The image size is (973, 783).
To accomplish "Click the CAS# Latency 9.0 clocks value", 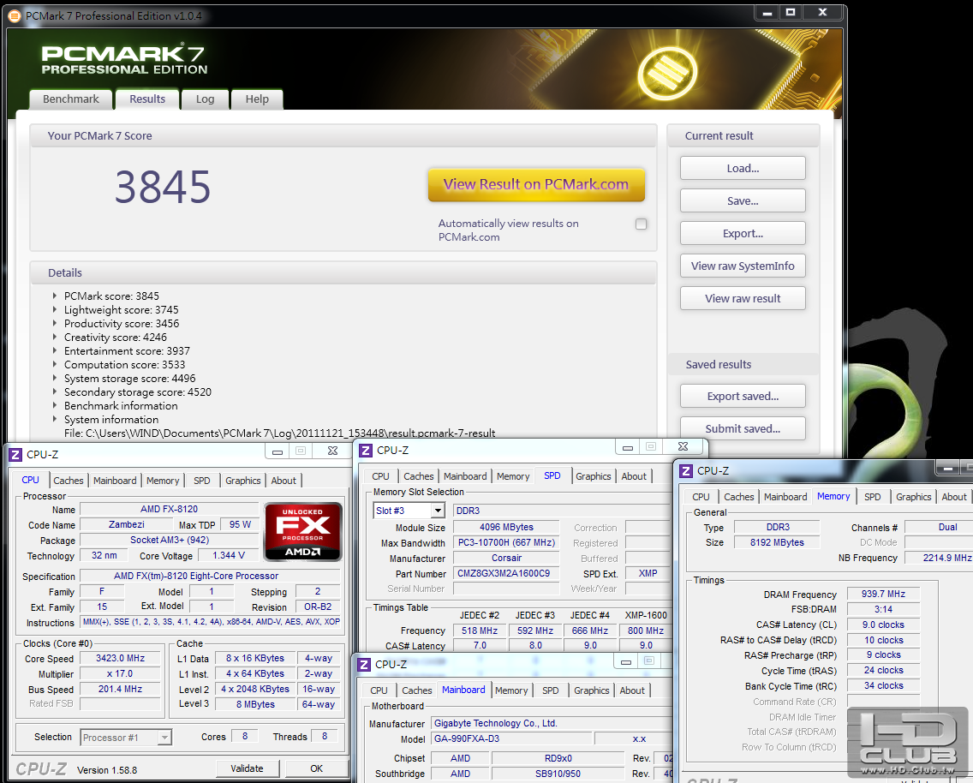I will 883,625.
